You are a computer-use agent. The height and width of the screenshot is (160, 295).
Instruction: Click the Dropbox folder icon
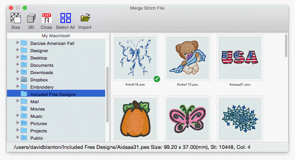click(x=24, y=80)
